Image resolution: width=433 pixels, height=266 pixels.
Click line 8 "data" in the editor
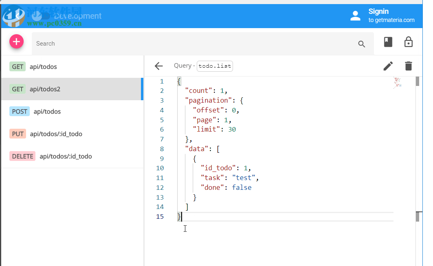click(195, 149)
